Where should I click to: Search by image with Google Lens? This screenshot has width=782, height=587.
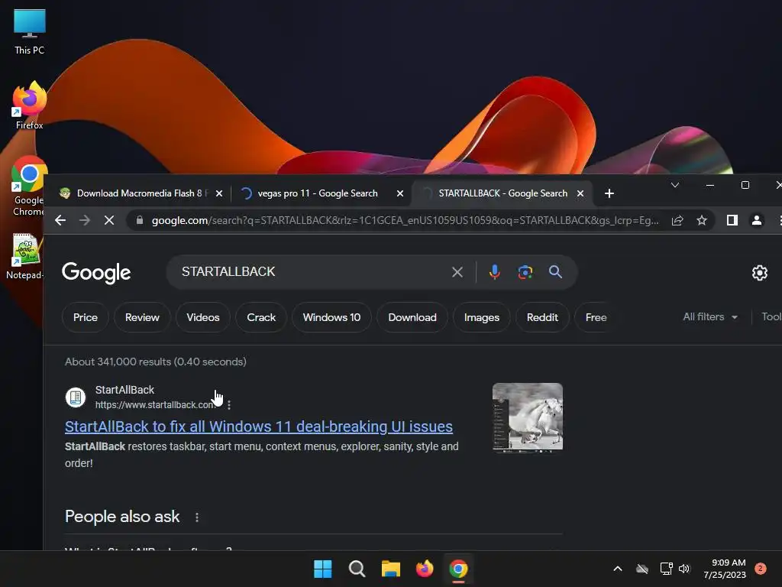click(x=525, y=272)
